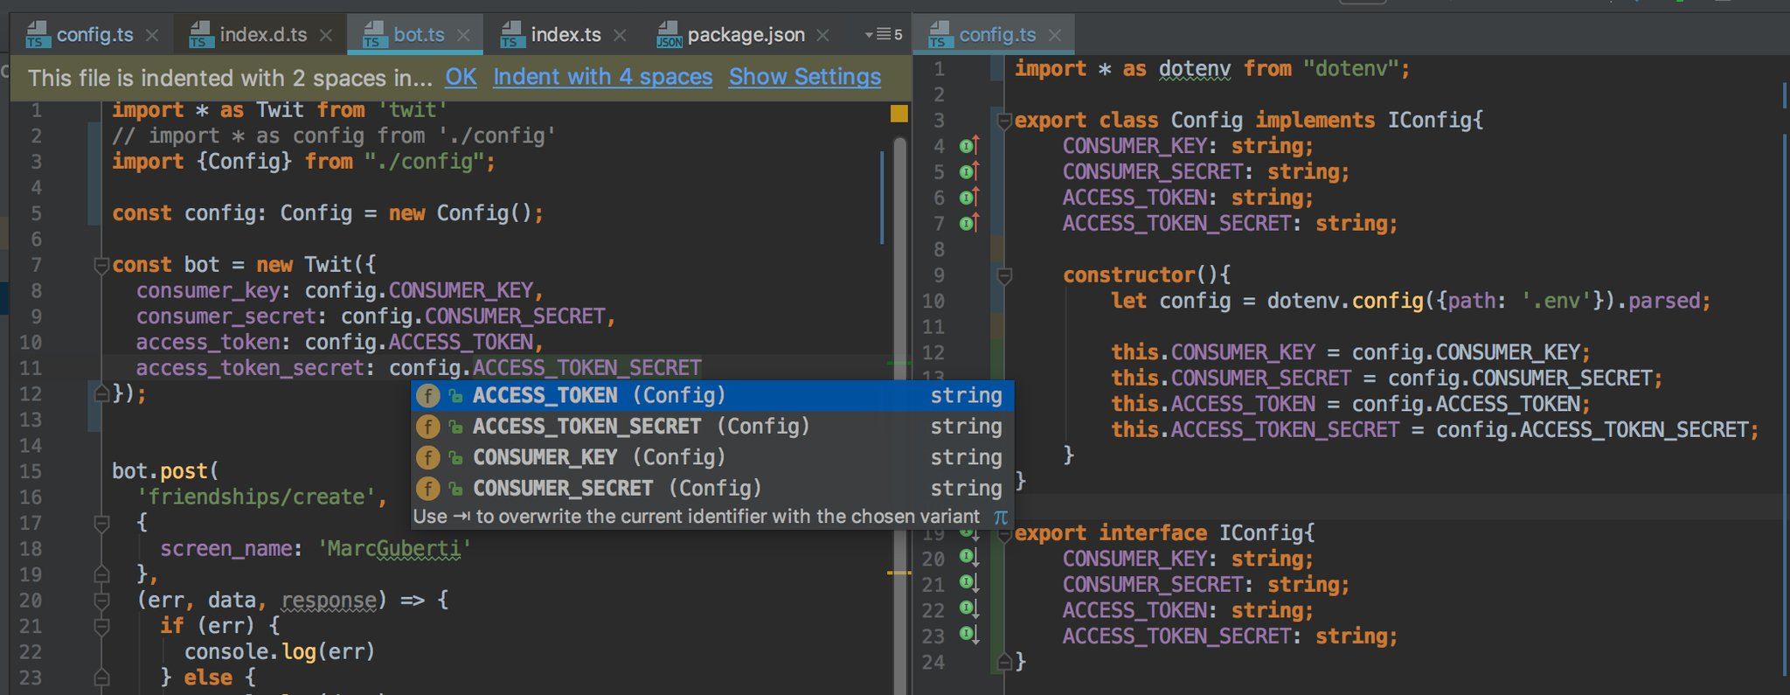Collapse the object fold on line 17

tap(101, 523)
